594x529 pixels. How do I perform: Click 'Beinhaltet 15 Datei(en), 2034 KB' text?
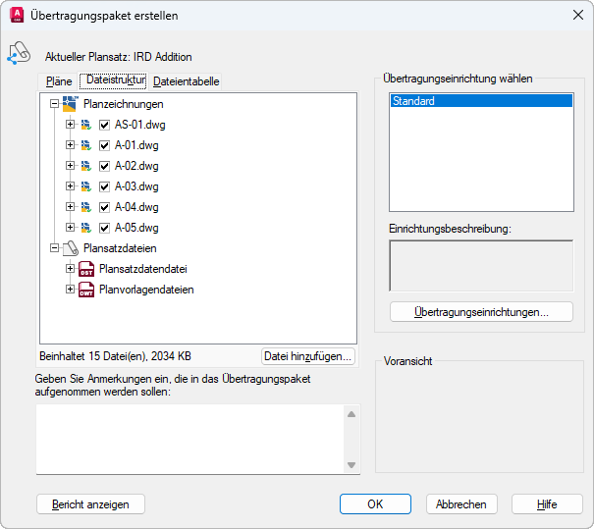[x=115, y=356]
